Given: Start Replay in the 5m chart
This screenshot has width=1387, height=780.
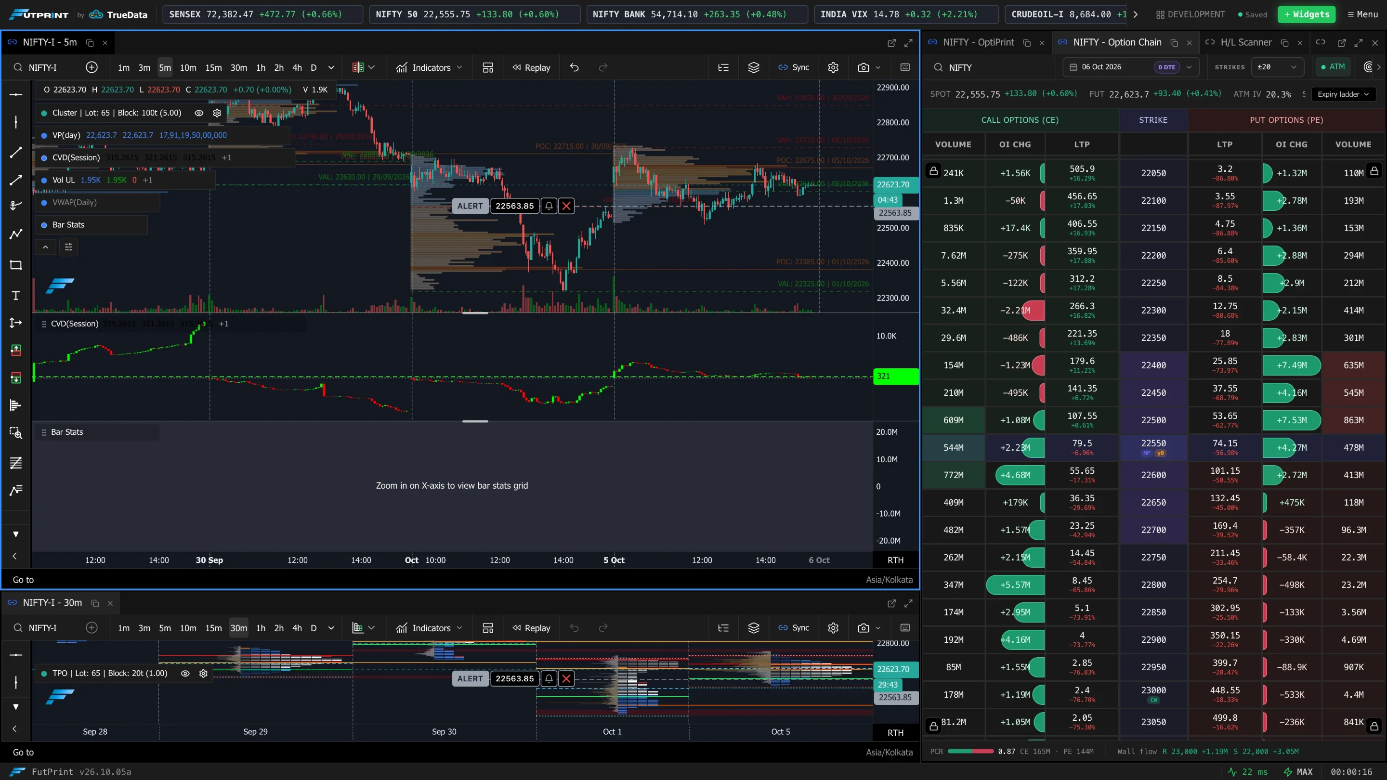Looking at the screenshot, I should pyautogui.click(x=531, y=67).
